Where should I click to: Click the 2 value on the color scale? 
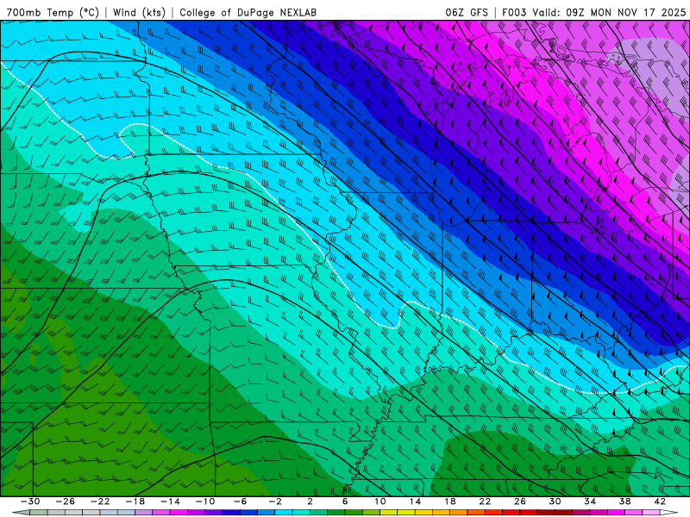[310, 501]
